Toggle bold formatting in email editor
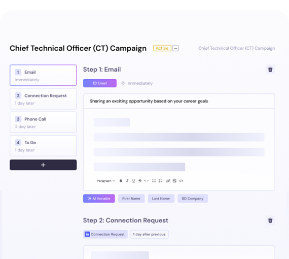 point(121,181)
